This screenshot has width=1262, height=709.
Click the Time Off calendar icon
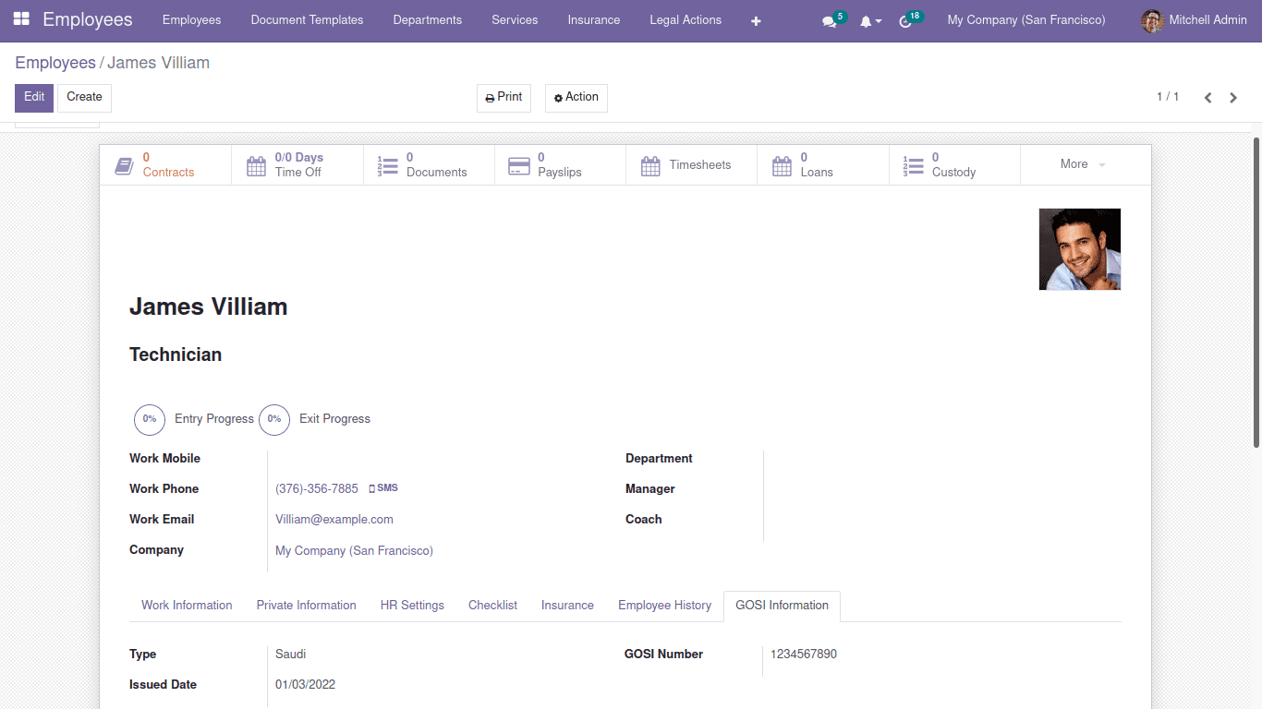[x=256, y=163]
